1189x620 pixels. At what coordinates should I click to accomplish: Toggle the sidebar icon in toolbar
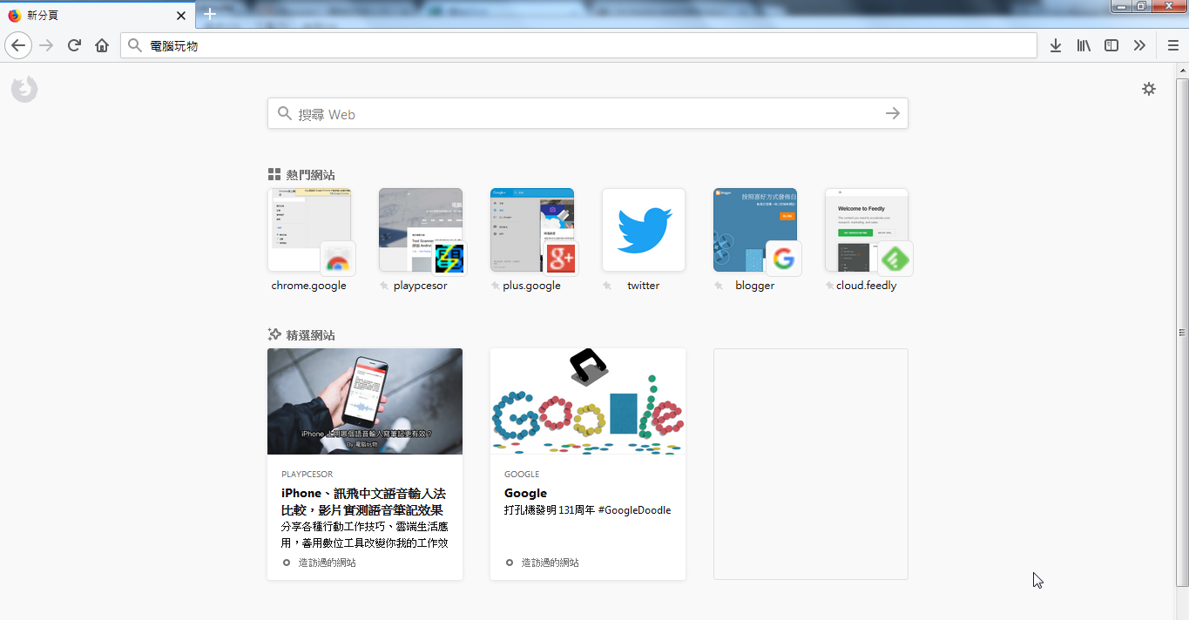tap(1111, 45)
